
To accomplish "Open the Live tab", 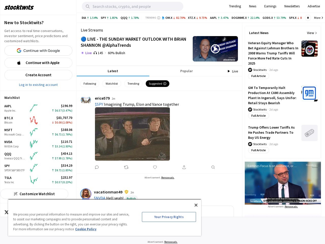I will click(233, 71).
